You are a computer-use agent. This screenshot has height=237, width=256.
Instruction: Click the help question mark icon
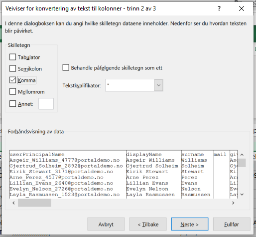tap(219, 8)
